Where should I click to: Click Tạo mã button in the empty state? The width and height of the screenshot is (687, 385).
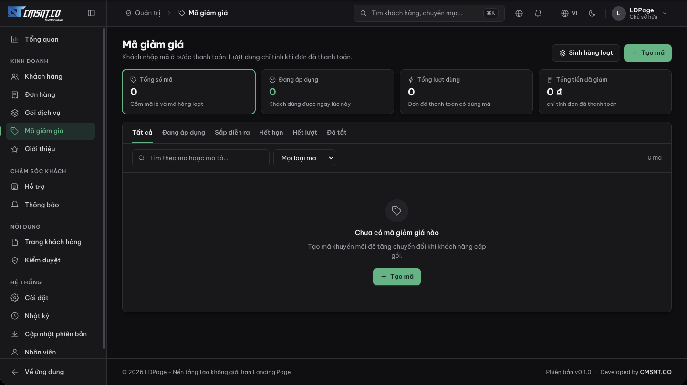point(397,277)
